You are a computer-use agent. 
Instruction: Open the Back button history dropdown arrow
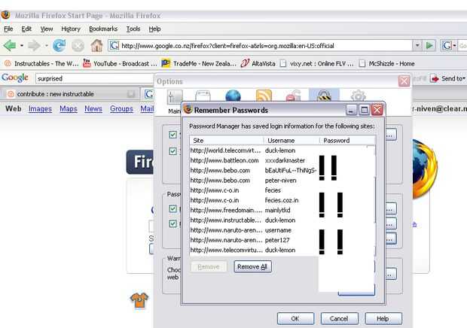(21, 46)
